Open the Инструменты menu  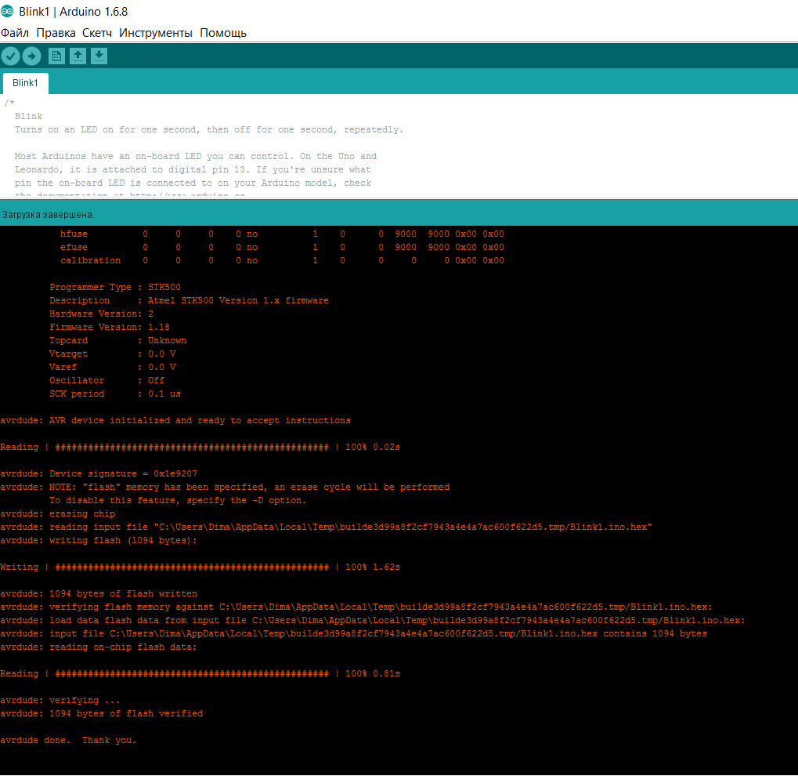click(156, 33)
